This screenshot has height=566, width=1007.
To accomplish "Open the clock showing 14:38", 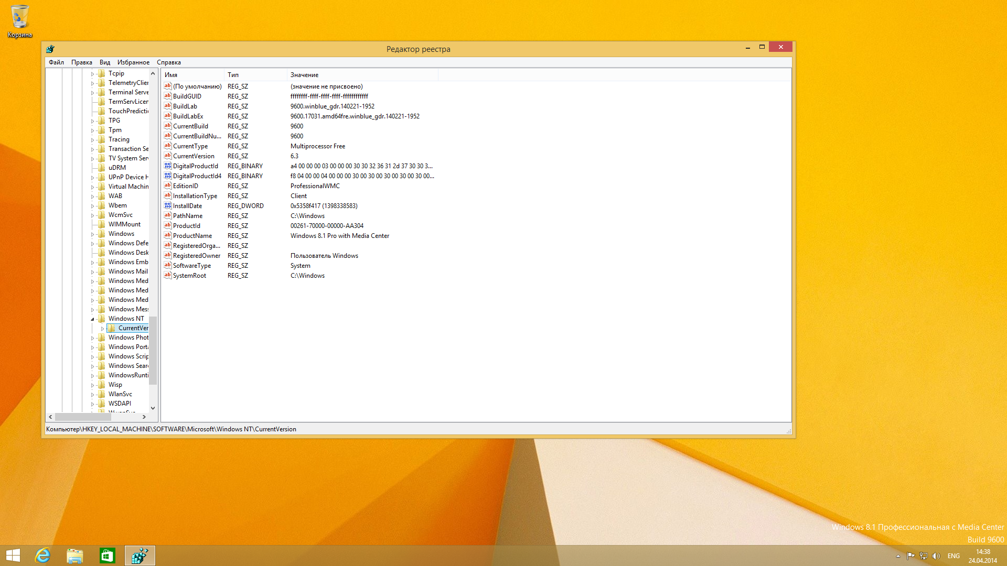I will point(983,556).
